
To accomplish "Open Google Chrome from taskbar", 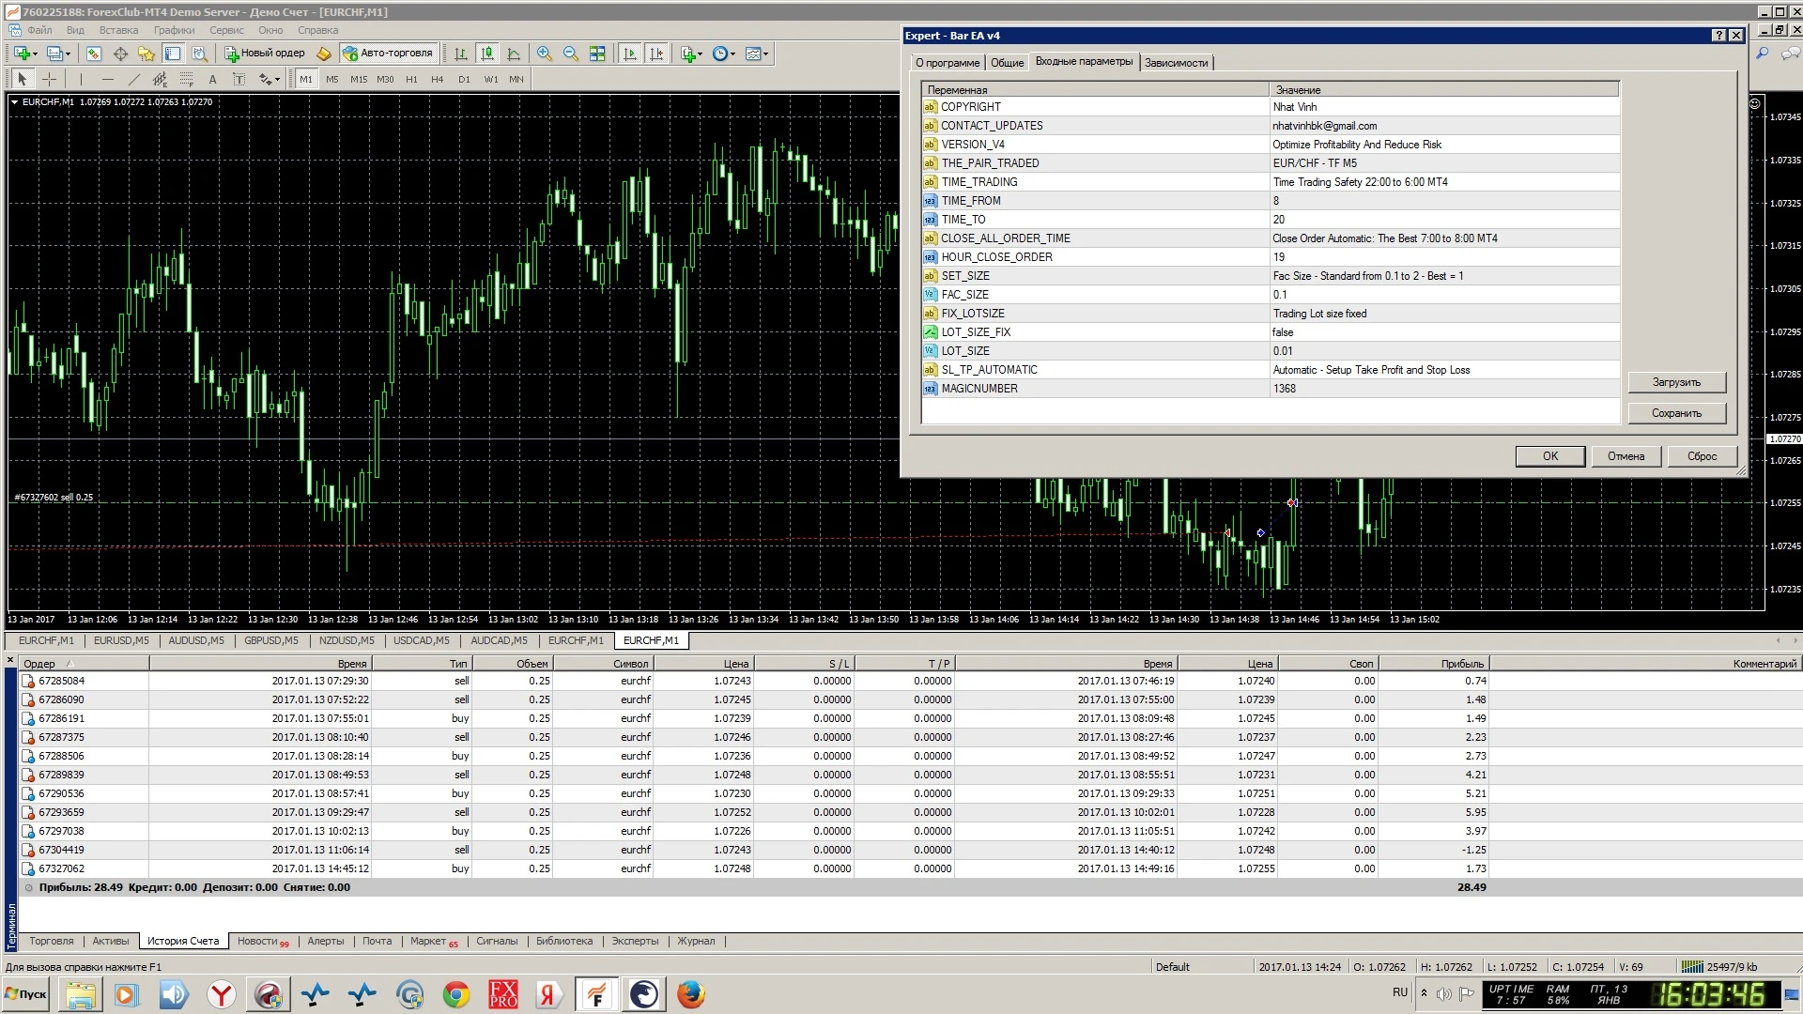I will coord(456,994).
